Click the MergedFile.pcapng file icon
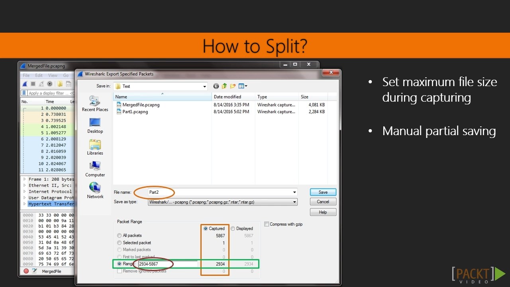 [x=119, y=105]
